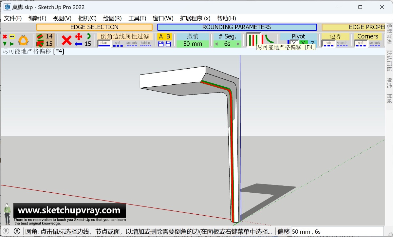Decrease segment count with left arrow

216,44
